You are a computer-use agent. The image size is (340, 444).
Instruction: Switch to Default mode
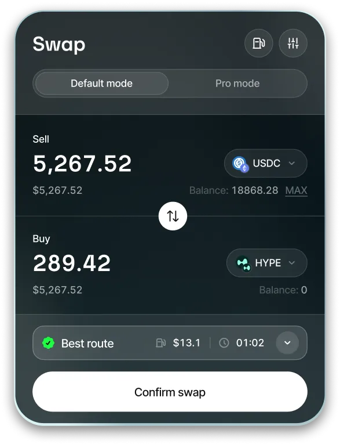pos(102,83)
